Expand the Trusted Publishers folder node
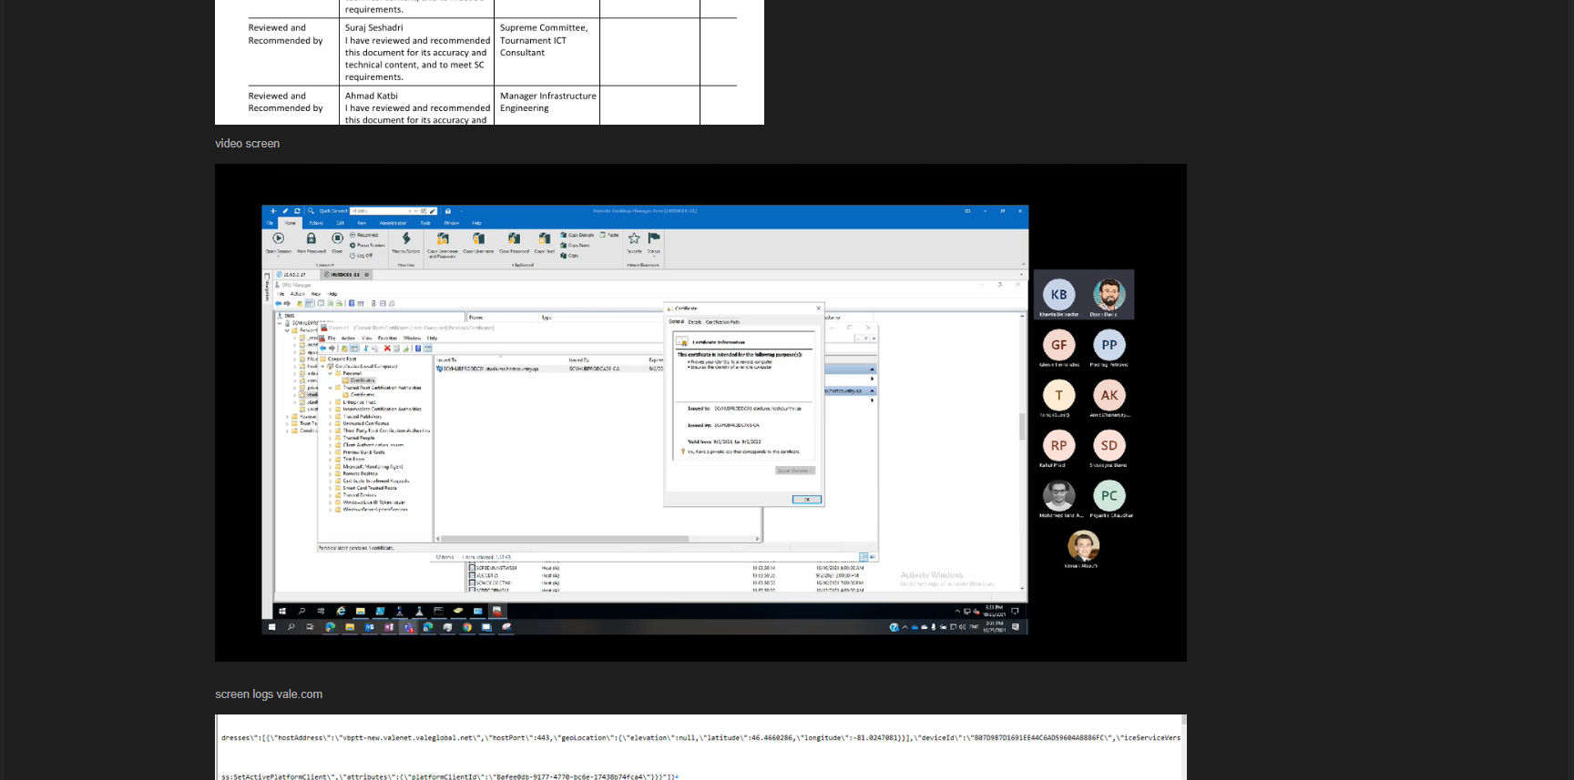1574x780 pixels. [x=331, y=417]
